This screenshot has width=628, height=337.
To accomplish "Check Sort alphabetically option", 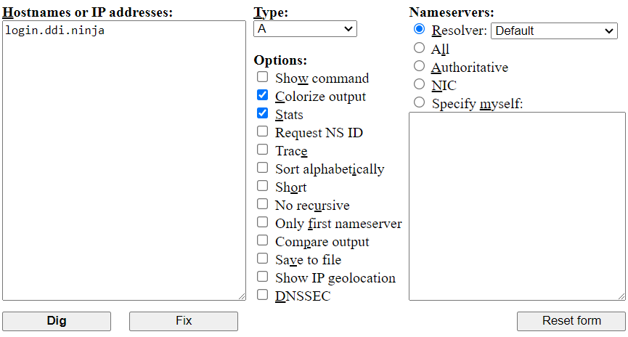I will pos(262,168).
